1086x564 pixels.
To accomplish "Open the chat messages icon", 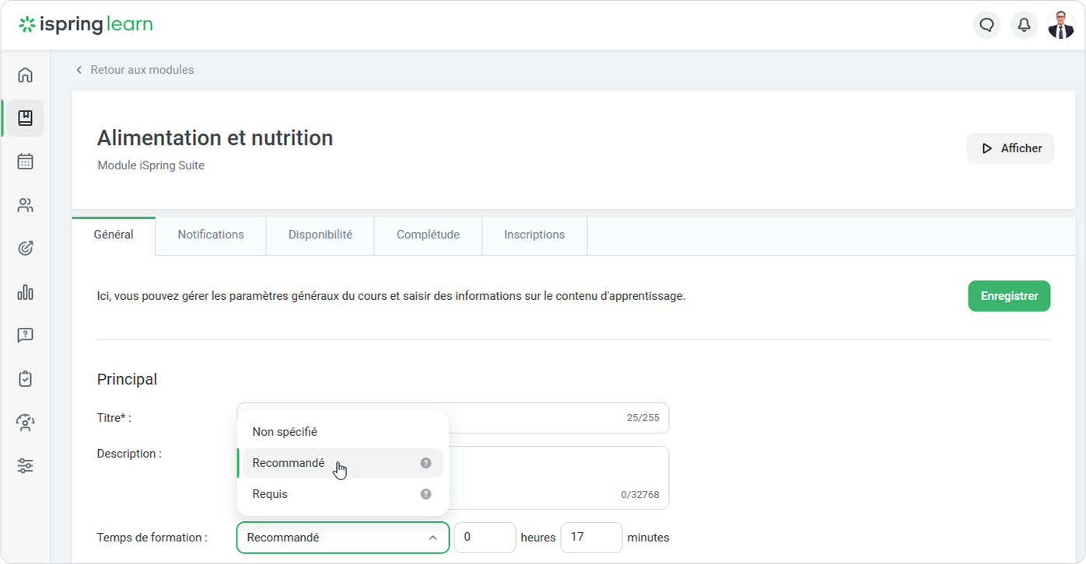I will coord(986,25).
